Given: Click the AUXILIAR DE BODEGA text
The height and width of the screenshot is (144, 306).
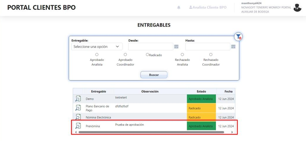Looking at the screenshot, I should click(255, 12).
